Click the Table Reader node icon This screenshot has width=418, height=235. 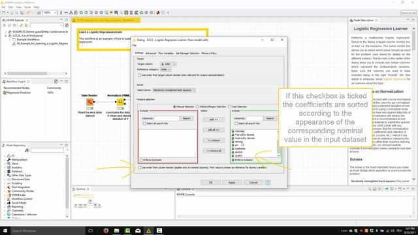tap(90, 102)
